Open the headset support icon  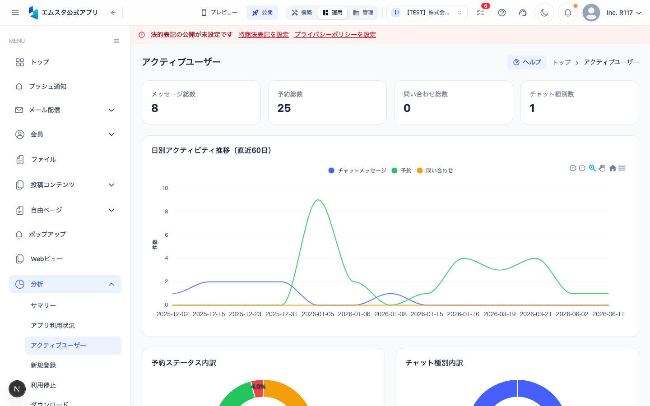523,13
